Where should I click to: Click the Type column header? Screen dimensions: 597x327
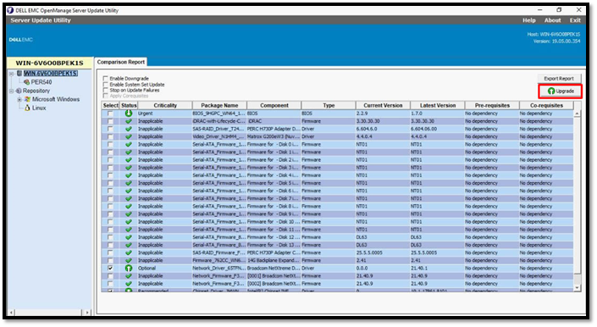click(329, 105)
